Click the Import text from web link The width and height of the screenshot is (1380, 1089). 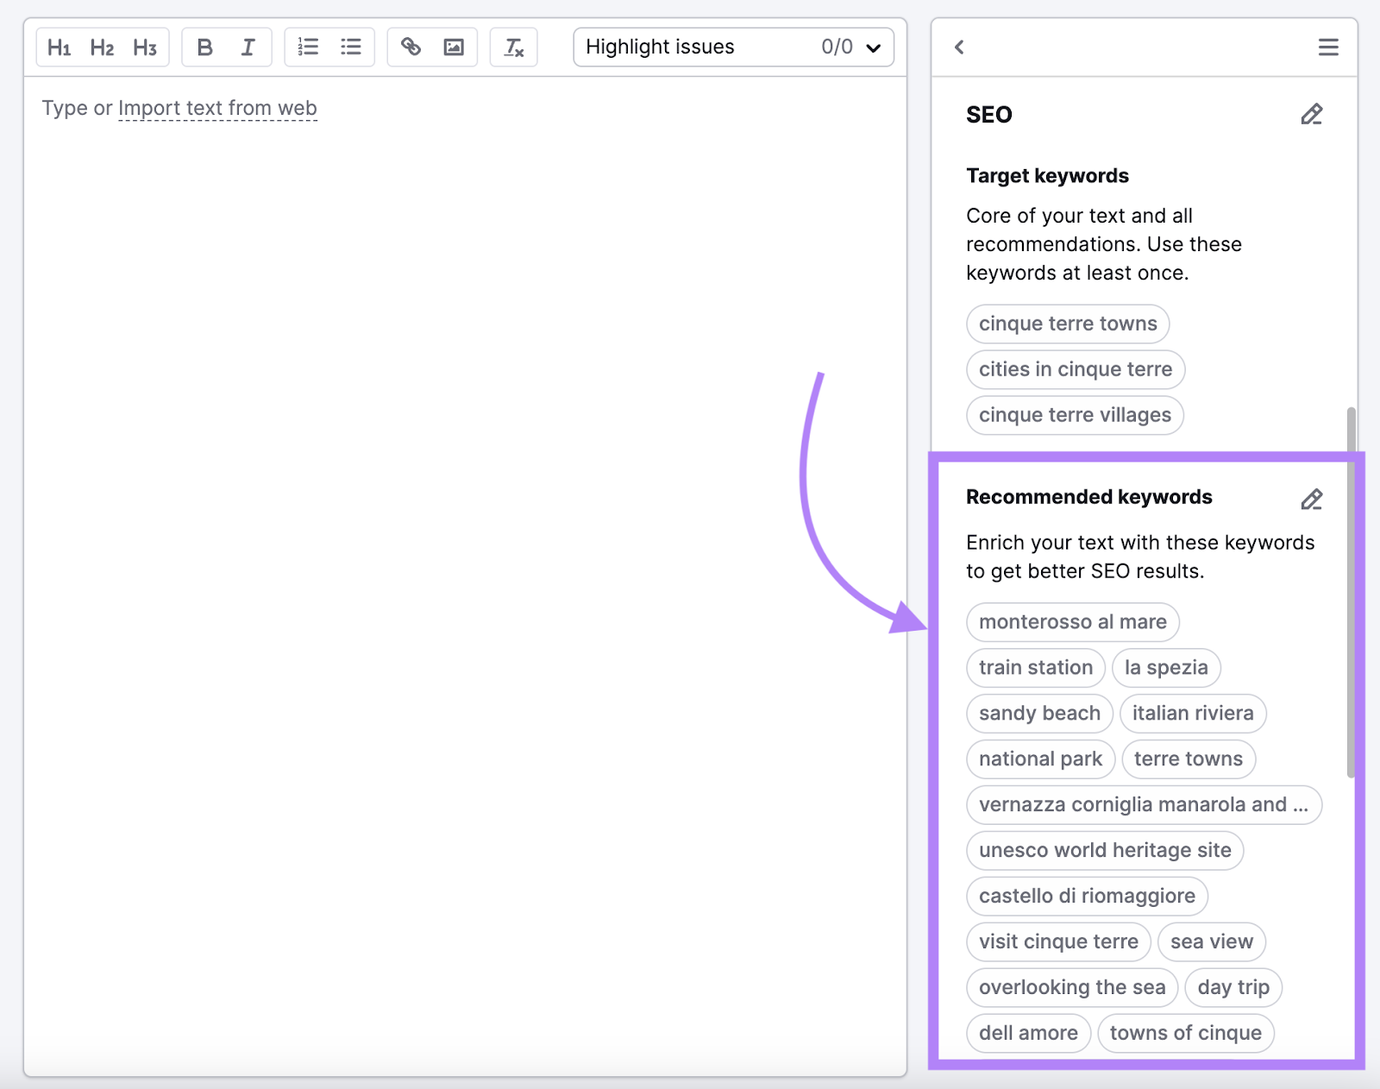217,108
